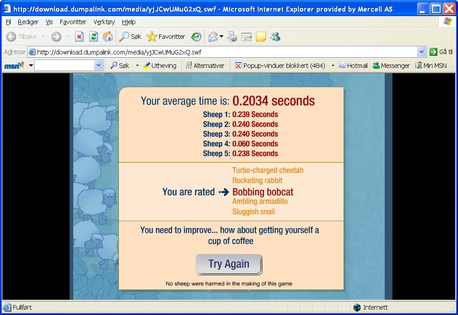Open the forward button history dropdown
Viewport: 458px width, 315px height.
pos(67,37)
